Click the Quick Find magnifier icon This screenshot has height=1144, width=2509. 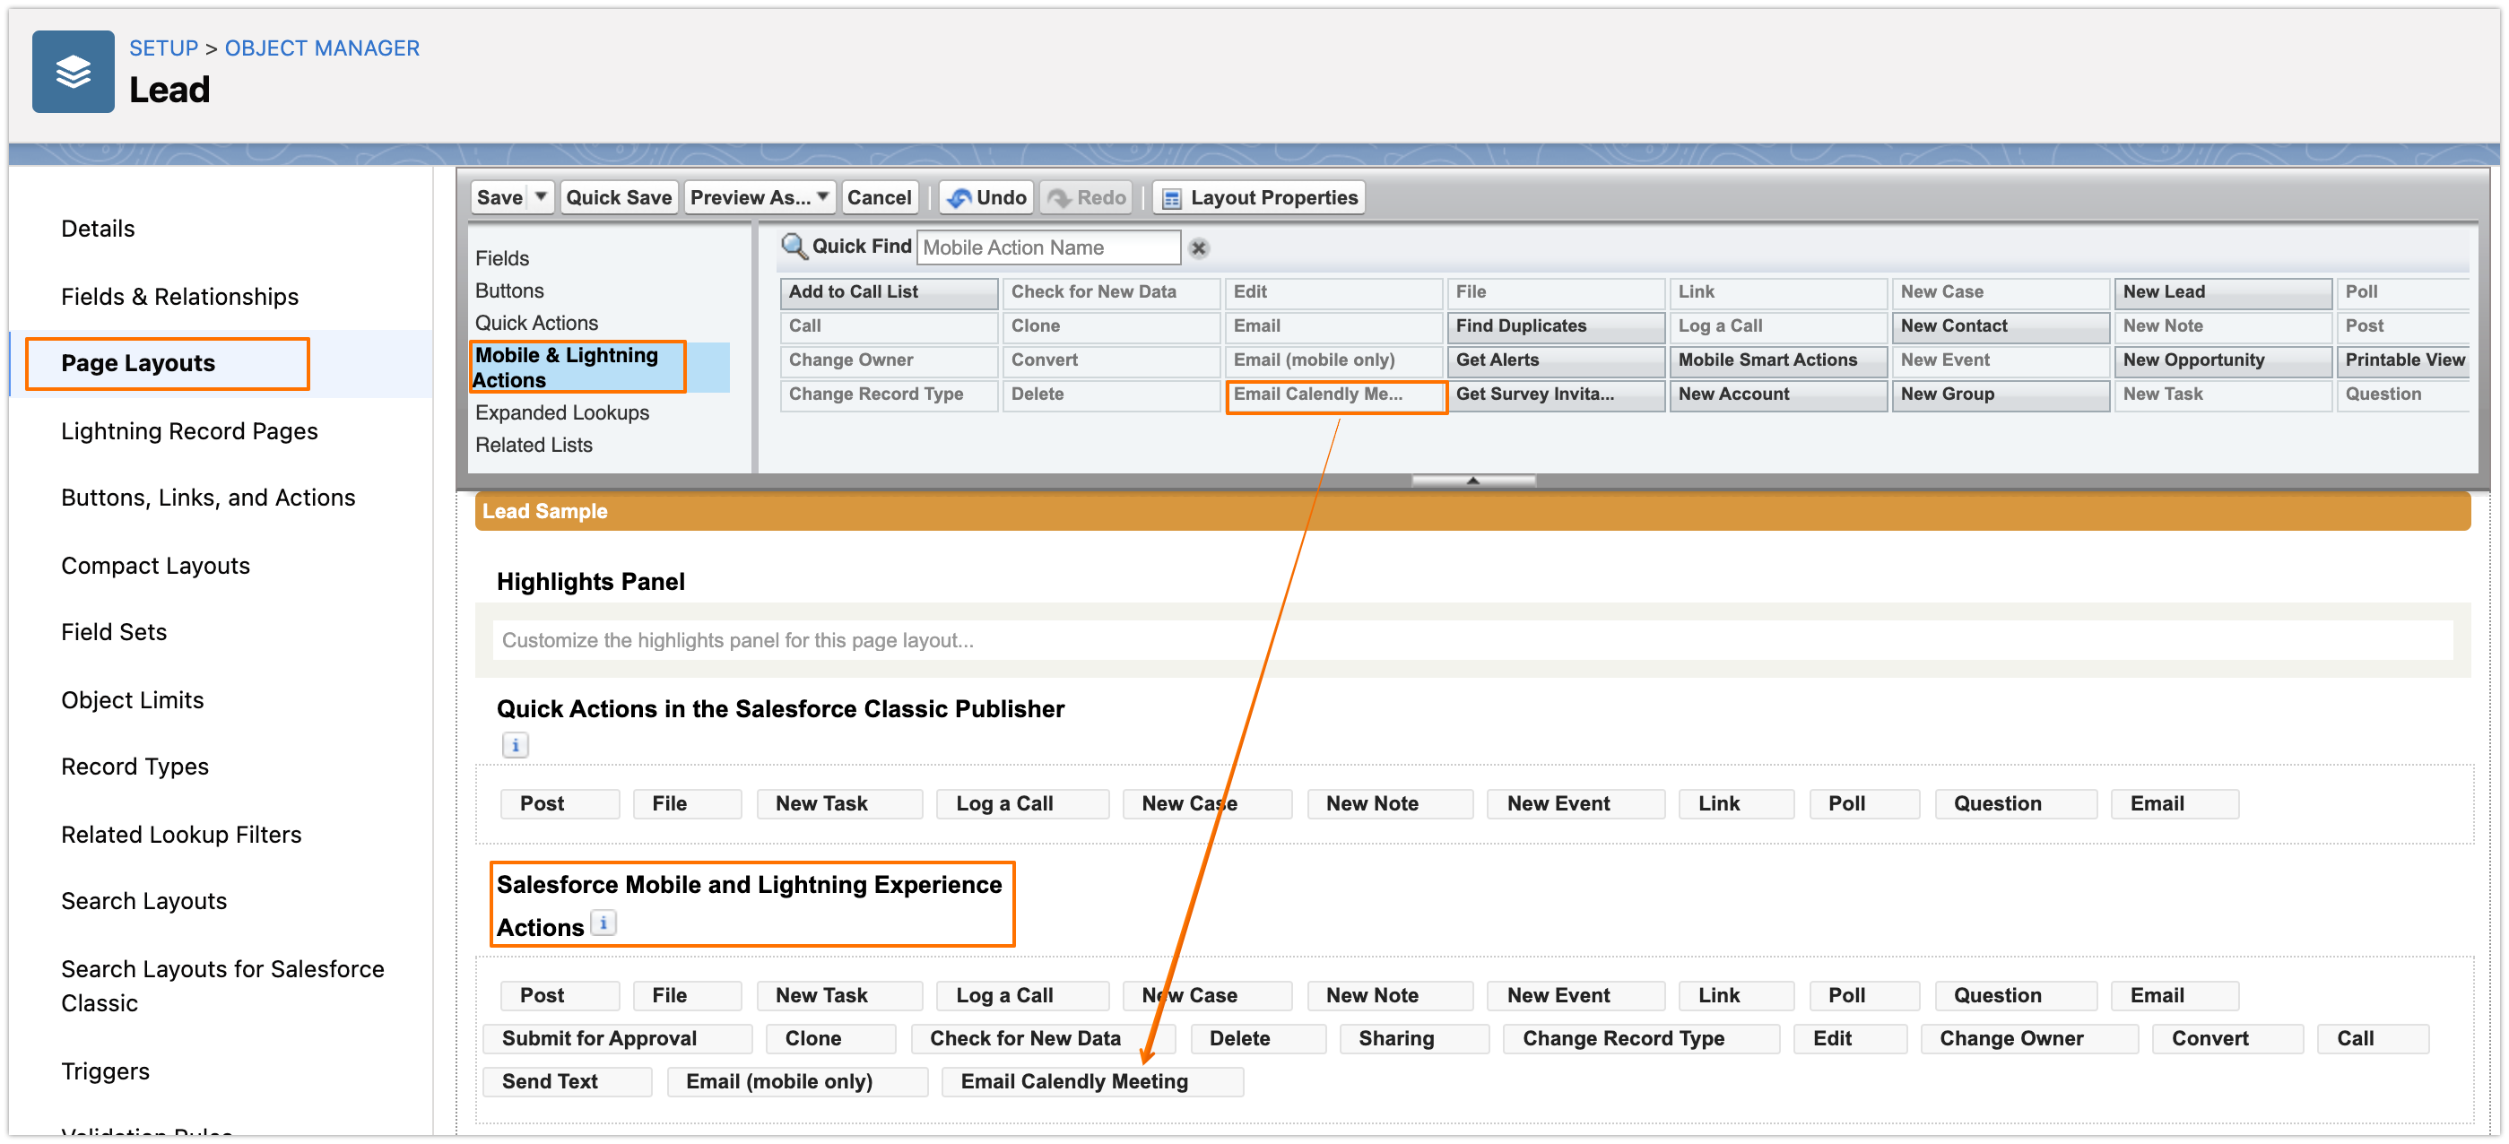point(794,247)
